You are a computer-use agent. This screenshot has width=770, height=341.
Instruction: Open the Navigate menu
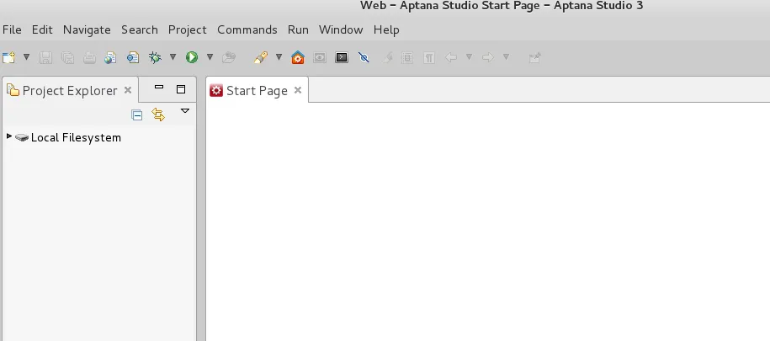(87, 29)
